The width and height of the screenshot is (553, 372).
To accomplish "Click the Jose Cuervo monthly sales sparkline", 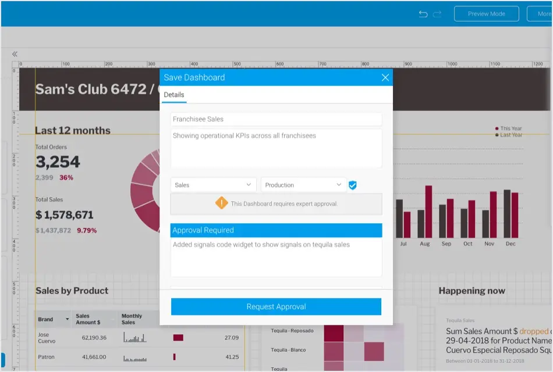I will [x=135, y=338].
